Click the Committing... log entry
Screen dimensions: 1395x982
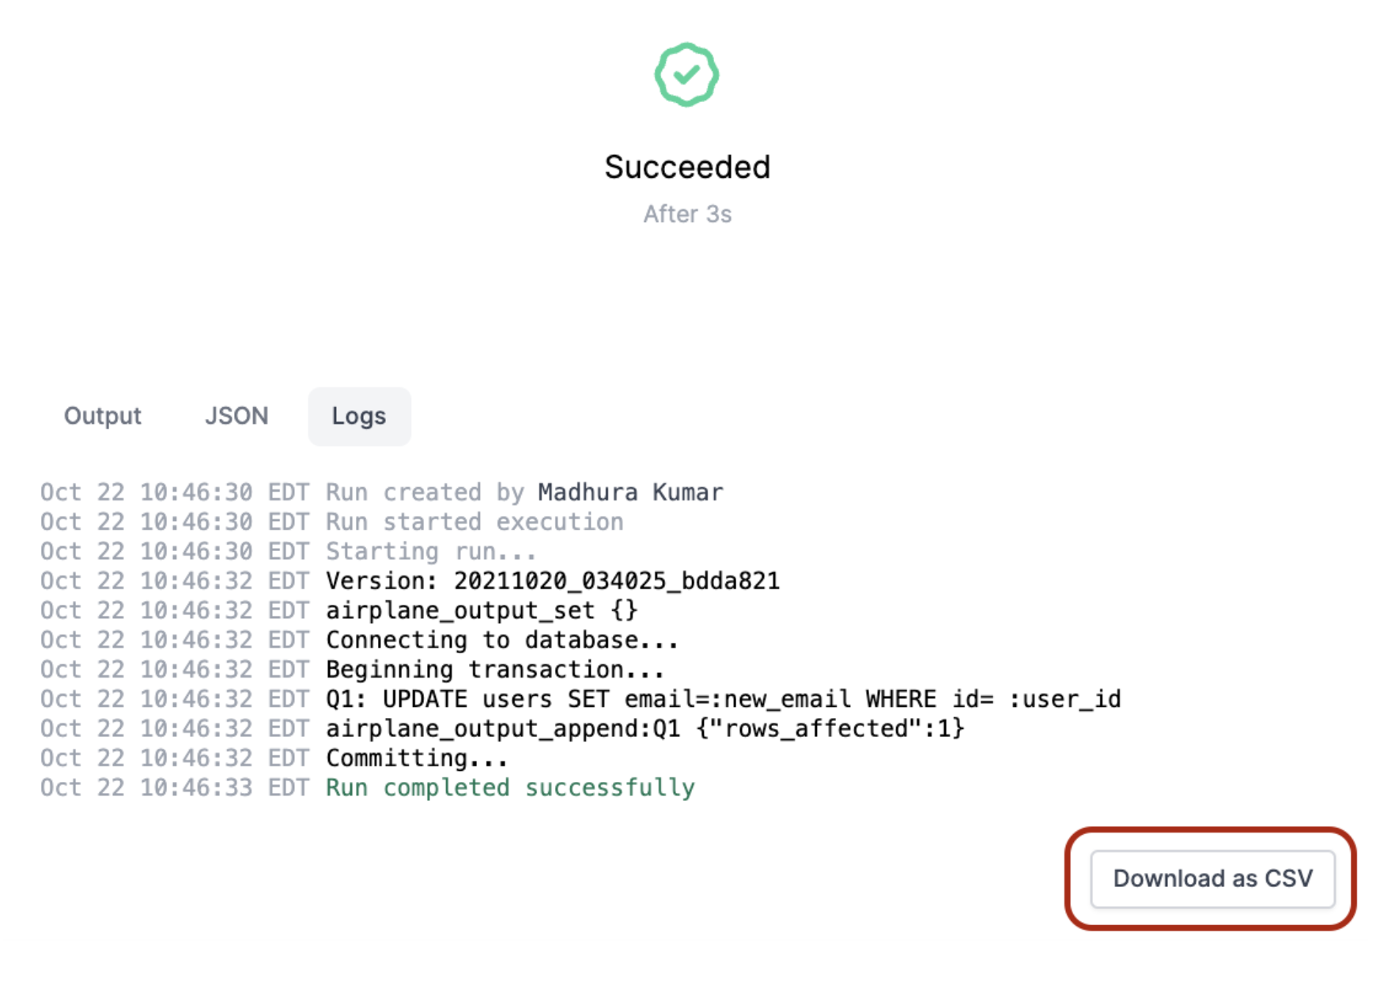[274, 758]
